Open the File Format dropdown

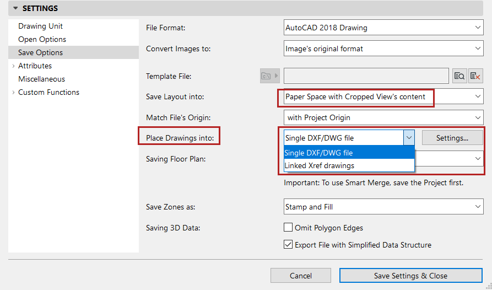tap(383, 28)
